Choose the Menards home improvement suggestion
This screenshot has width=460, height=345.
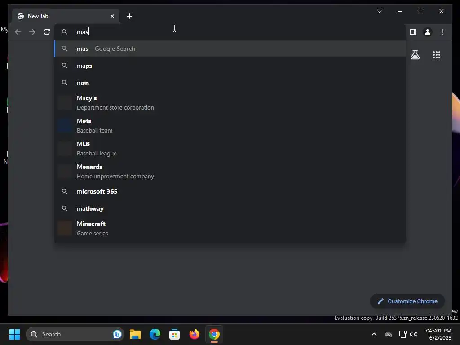coord(230,171)
